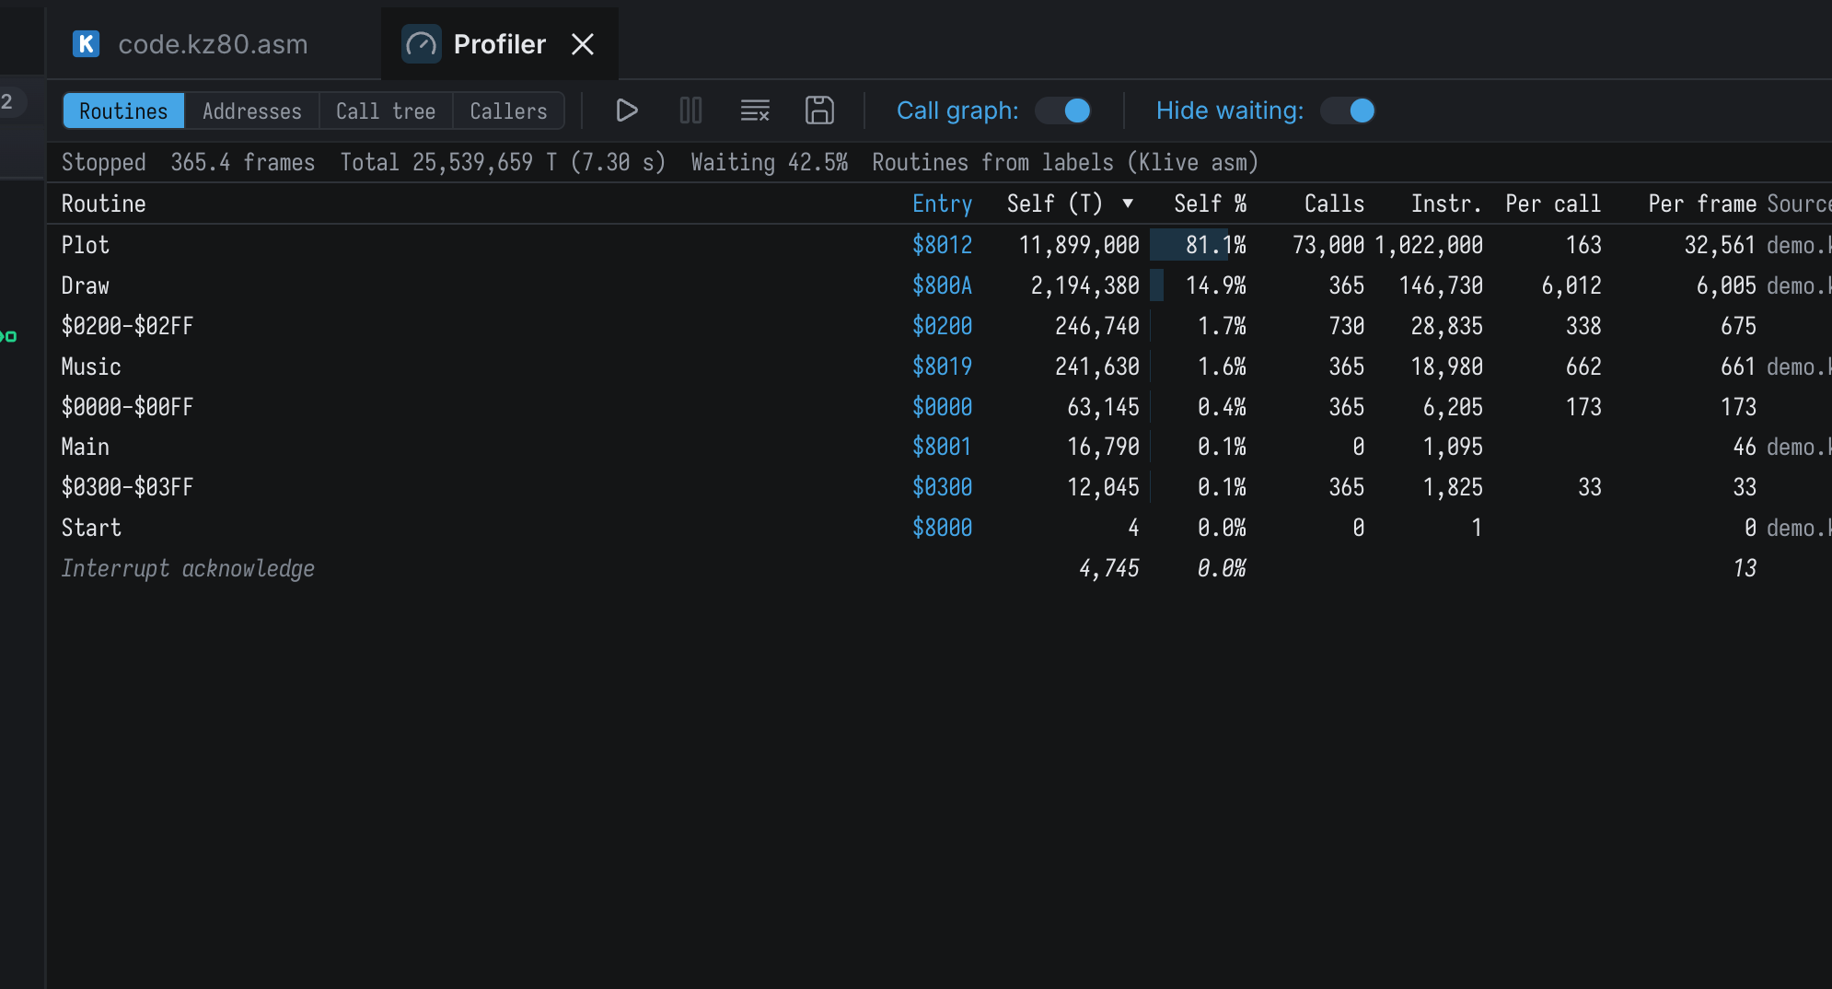Sort by the Entry column header

click(942, 204)
